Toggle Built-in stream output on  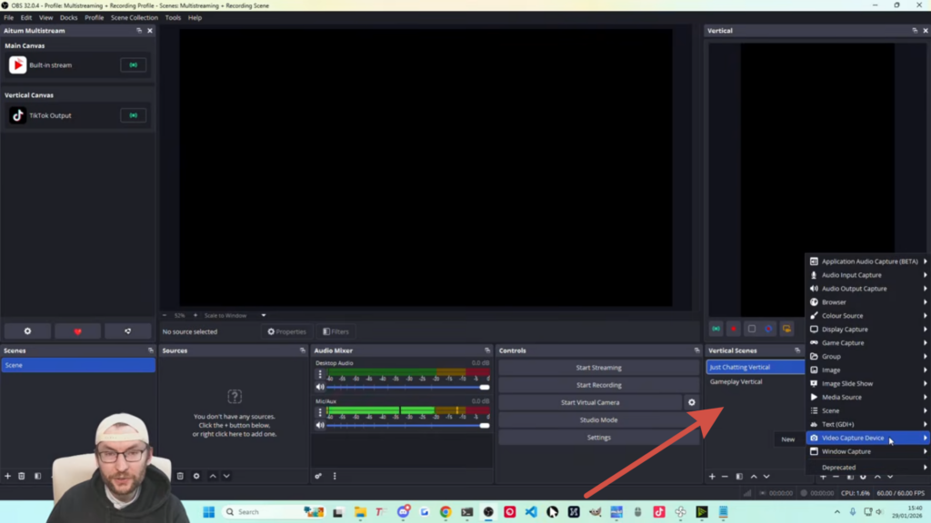pos(134,65)
